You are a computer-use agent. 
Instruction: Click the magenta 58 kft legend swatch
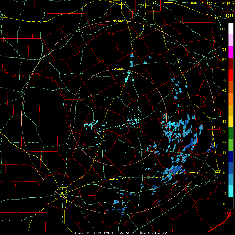tap(231, 52)
